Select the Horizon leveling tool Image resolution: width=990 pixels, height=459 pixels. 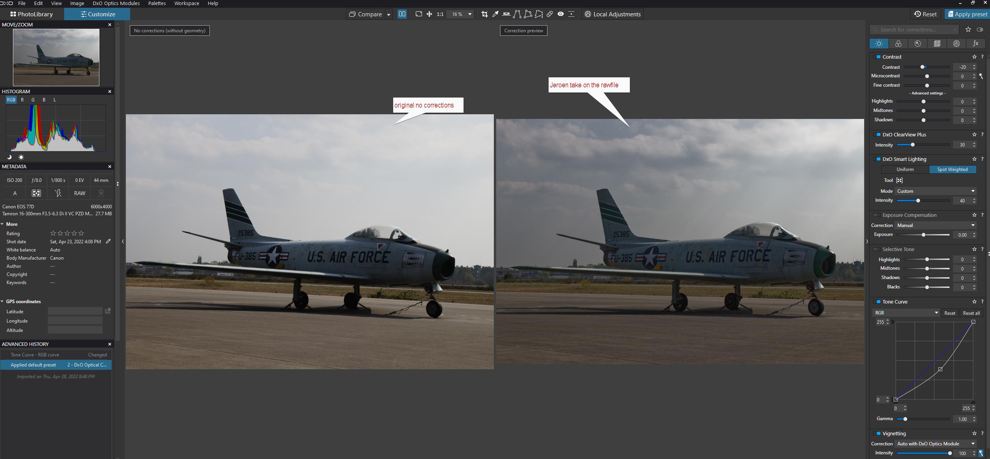click(506, 14)
